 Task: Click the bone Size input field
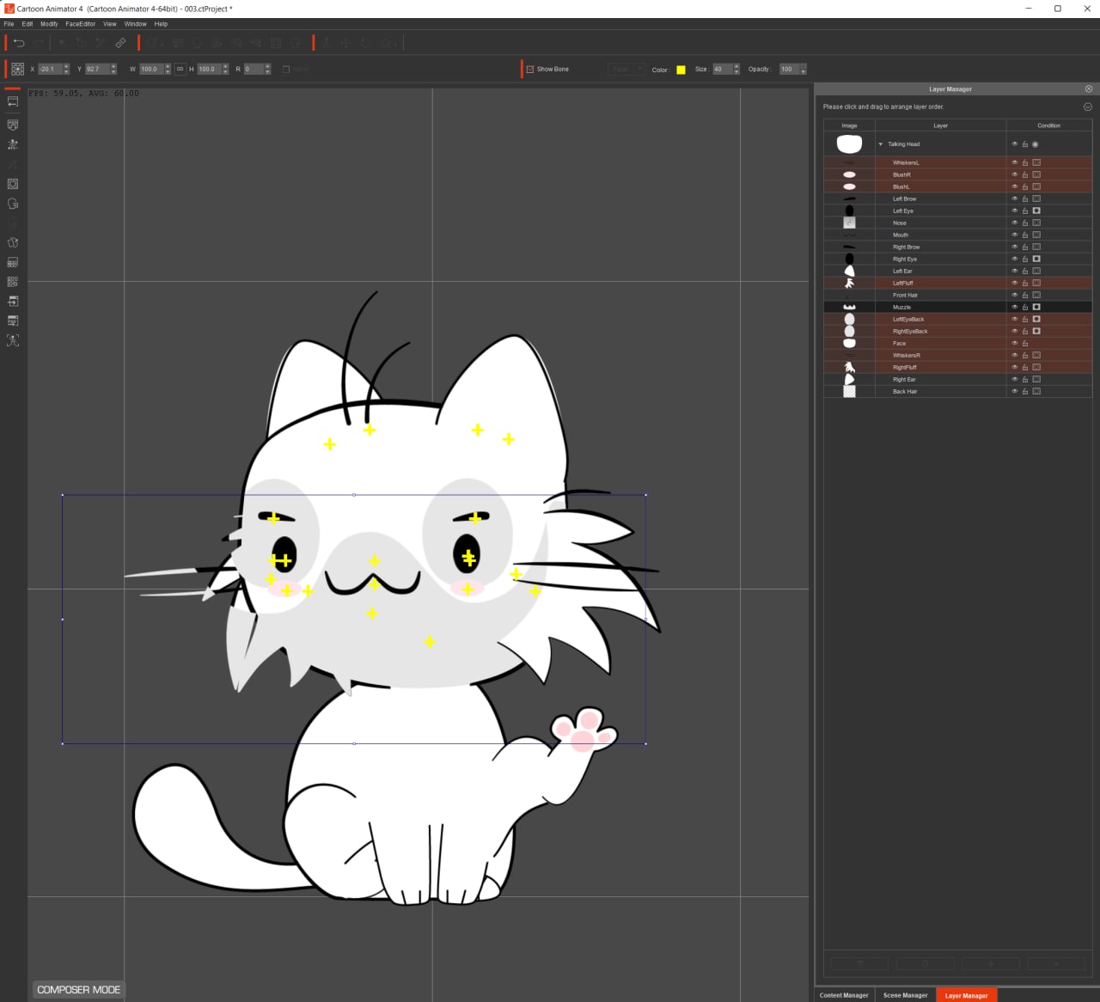(x=723, y=69)
